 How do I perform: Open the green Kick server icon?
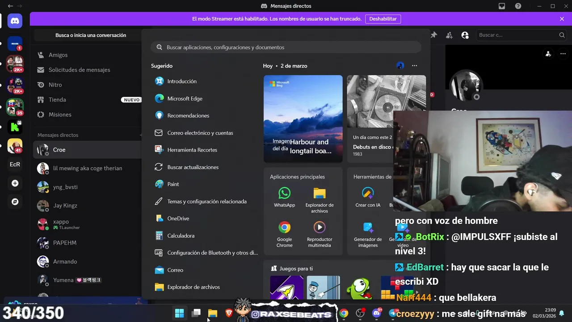(x=15, y=127)
